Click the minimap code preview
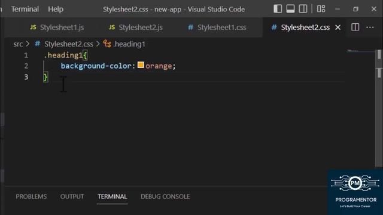383x215 pixels. tap(353, 51)
